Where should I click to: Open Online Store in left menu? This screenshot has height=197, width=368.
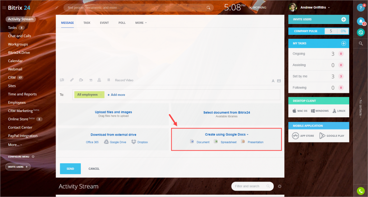coord(18,119)
